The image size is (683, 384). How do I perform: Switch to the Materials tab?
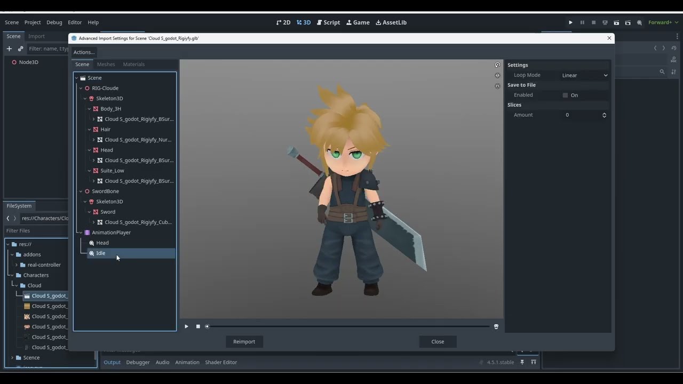pyautogui.click(x=134, y=64)
